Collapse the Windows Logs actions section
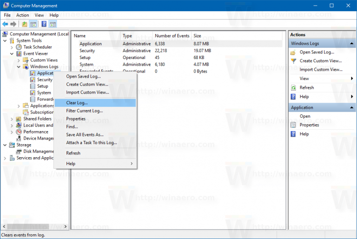357x239 pixels. [x=352, y=44]
